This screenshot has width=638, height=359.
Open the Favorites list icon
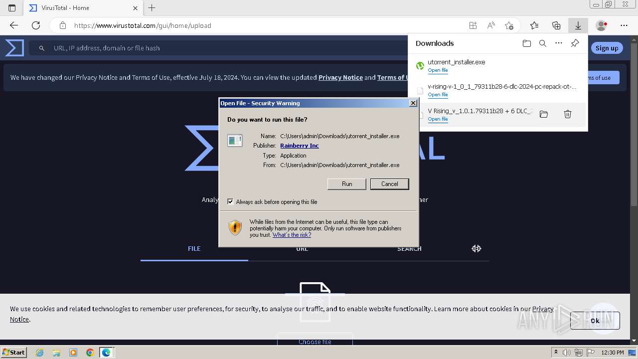534,25
